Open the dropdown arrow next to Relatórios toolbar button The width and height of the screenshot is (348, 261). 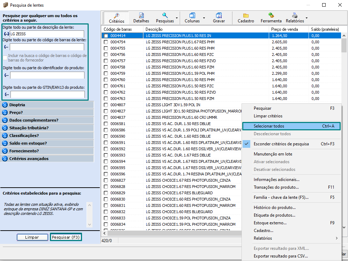coord(306,18)
